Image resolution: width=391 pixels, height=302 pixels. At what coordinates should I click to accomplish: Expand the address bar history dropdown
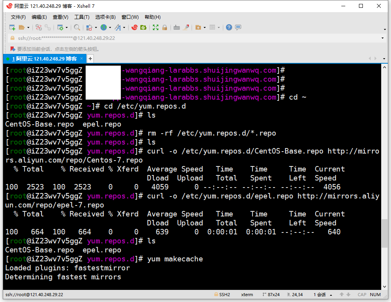pyautogui.click(x=382, y=38)
